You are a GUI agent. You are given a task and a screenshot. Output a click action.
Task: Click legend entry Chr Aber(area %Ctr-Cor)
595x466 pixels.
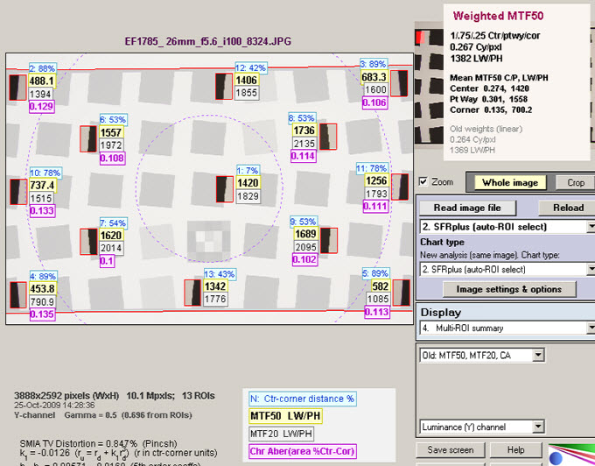point(303,451)
